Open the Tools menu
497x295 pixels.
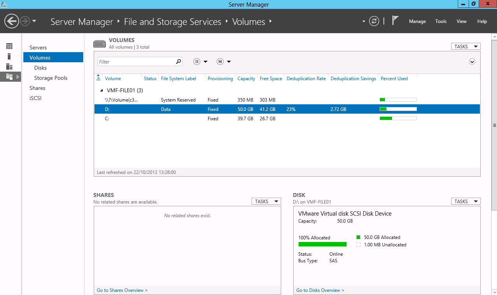[441, 21]
